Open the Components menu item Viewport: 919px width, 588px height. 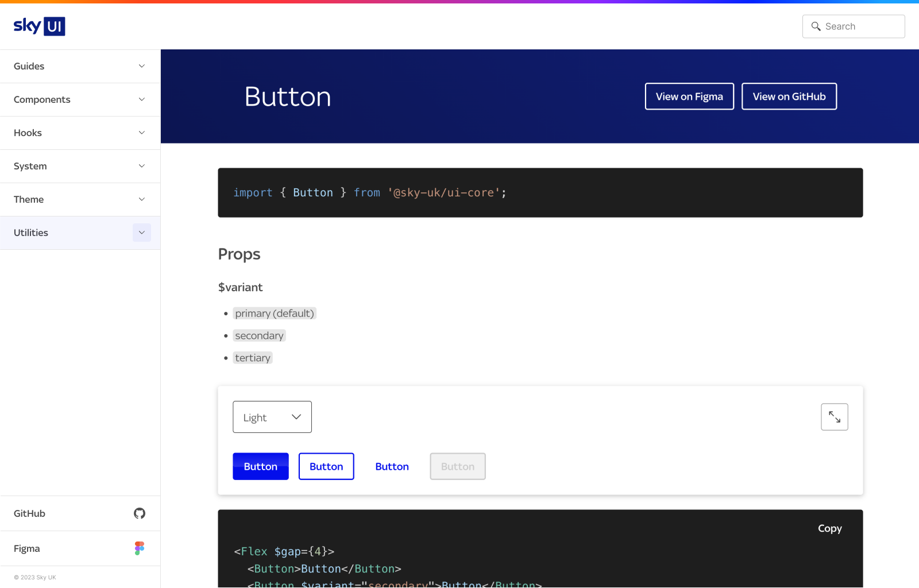click(80, 99)
